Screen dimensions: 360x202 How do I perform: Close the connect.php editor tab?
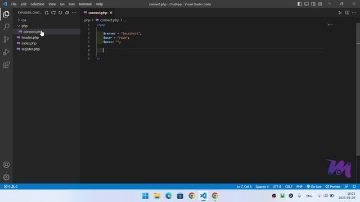(111, 13)
